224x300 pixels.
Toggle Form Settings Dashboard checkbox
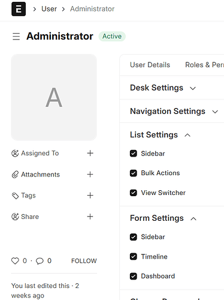134,276
